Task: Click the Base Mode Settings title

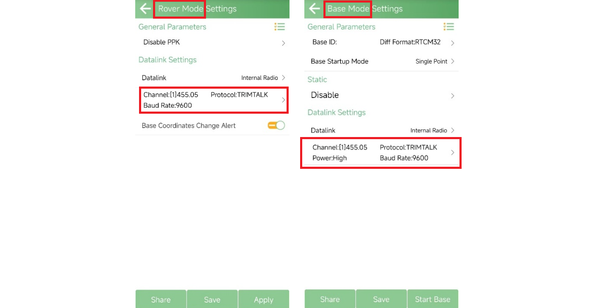Action: pos(365,9)
